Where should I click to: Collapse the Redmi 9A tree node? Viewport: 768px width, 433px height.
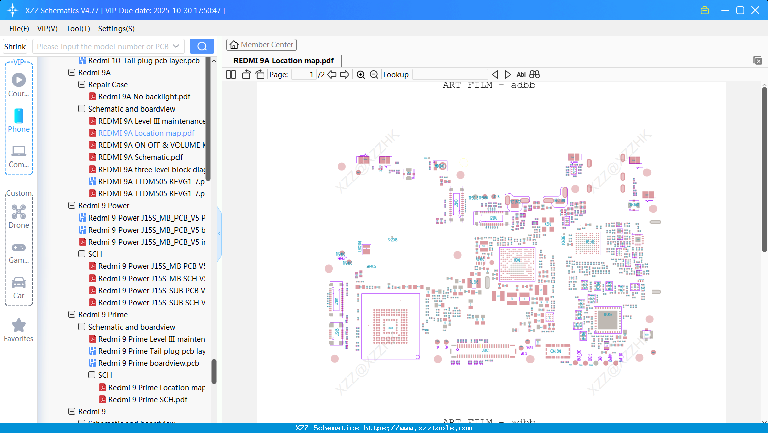point(72,72)
